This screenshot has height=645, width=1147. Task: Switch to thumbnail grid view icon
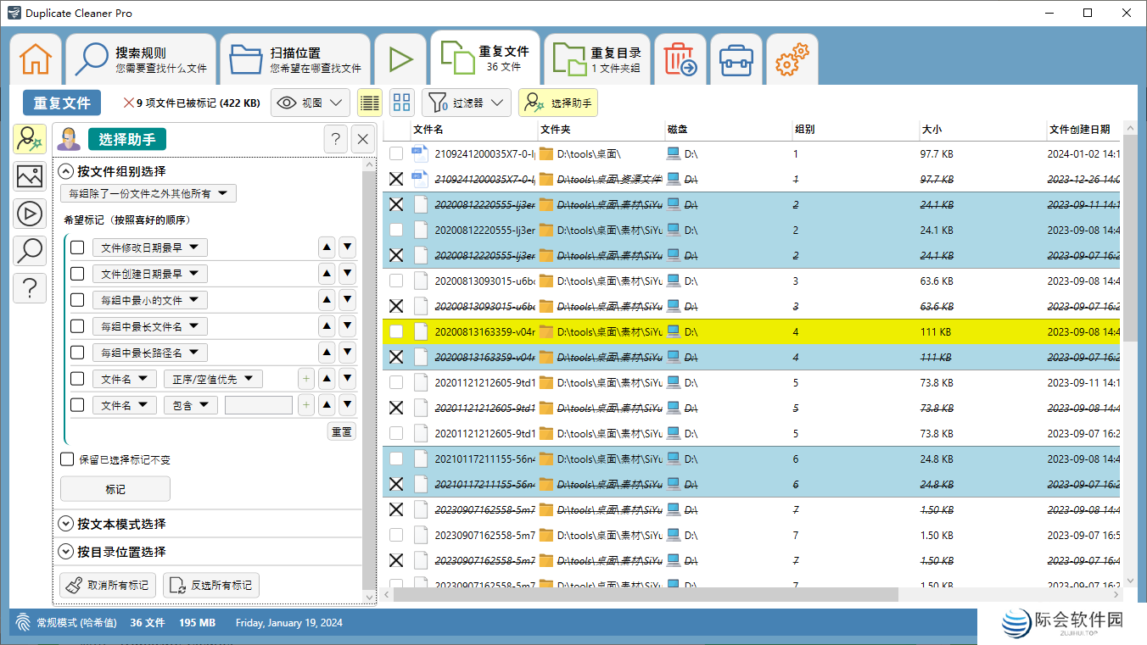coord(402,103)
